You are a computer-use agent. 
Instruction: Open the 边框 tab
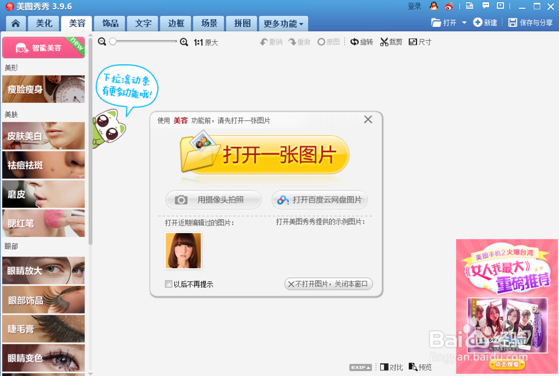coord(176,23)
